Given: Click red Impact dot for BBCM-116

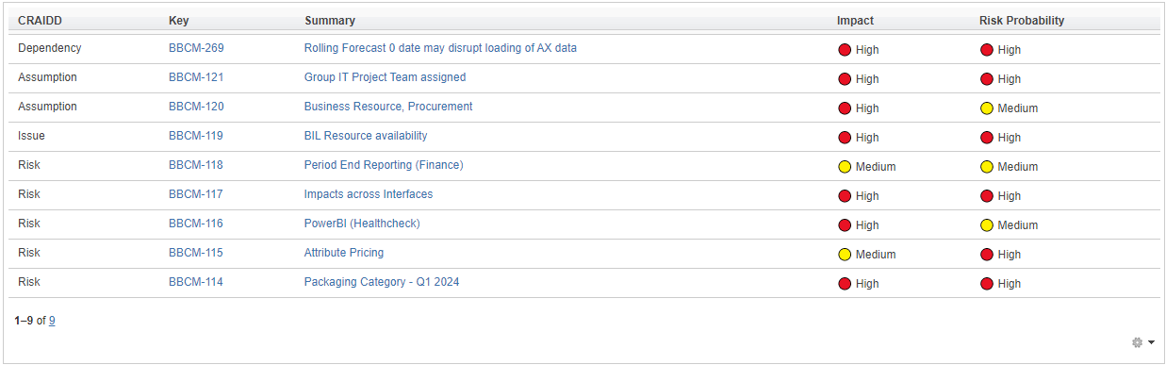Looking at the screenshot, I should click(845, 225).
